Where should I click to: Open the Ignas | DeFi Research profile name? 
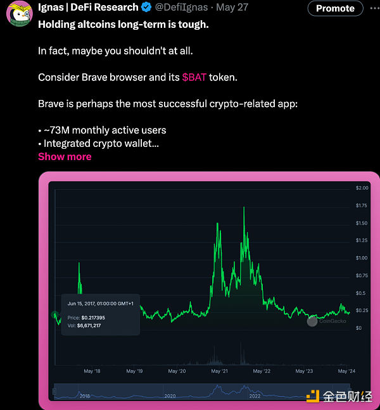88,8
